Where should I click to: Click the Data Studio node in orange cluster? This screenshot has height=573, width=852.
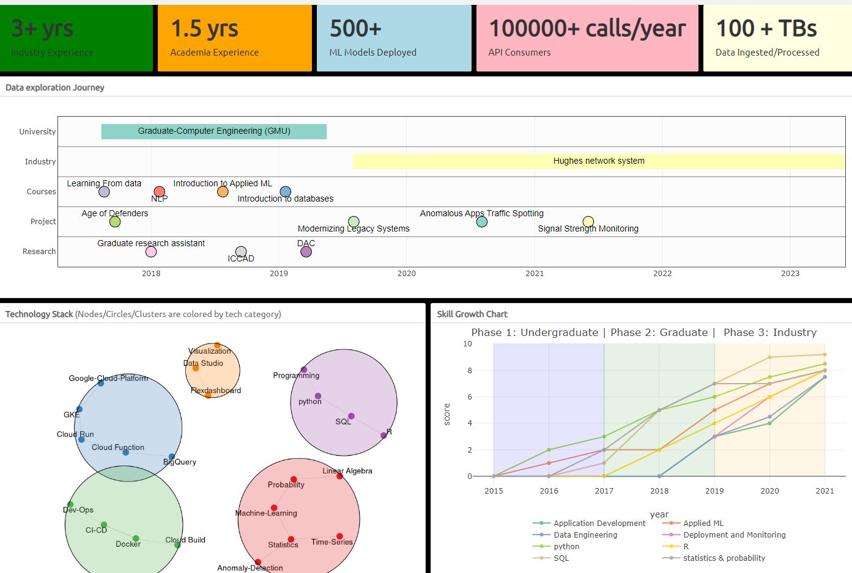click(196, 368)
